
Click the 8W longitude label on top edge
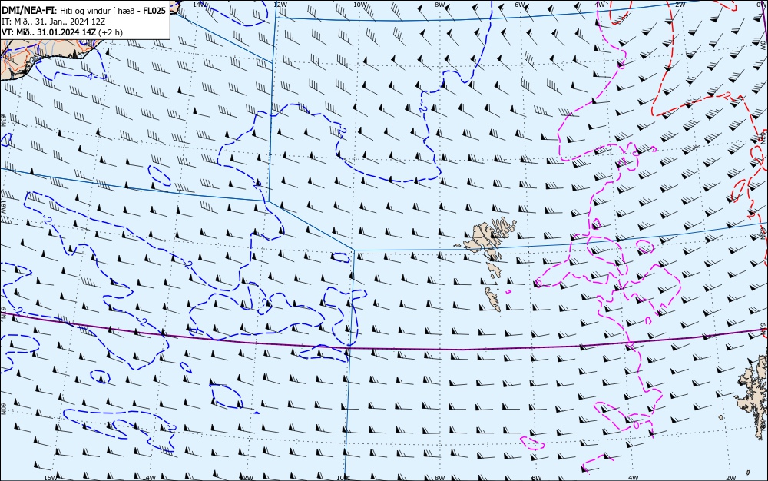pyautogui.click(x=440, y=4)
